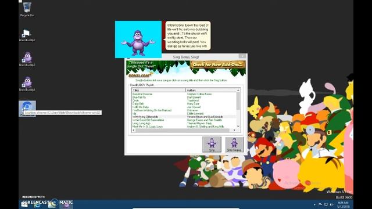Click author Thomas Haynes Bayly
The image size is (372, 209).
(x=199, y=124)
